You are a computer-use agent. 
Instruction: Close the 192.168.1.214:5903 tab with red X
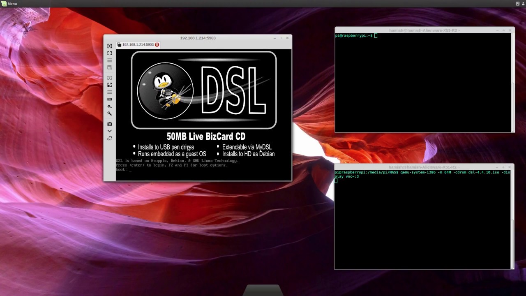[x=157, y=44]
